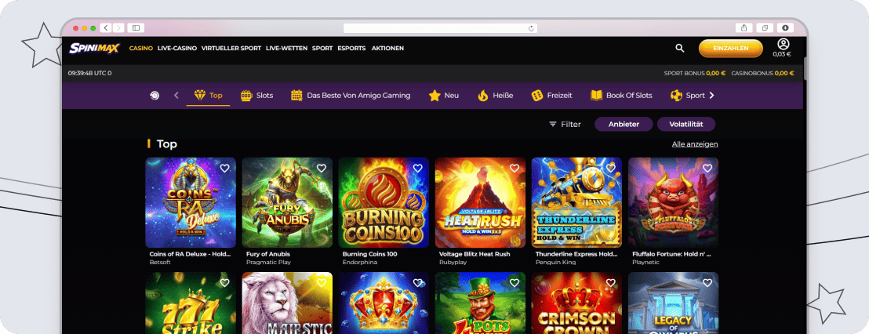Open the Aktionen menu item
The image size is (869, 334).
click(x=387, y=48)
